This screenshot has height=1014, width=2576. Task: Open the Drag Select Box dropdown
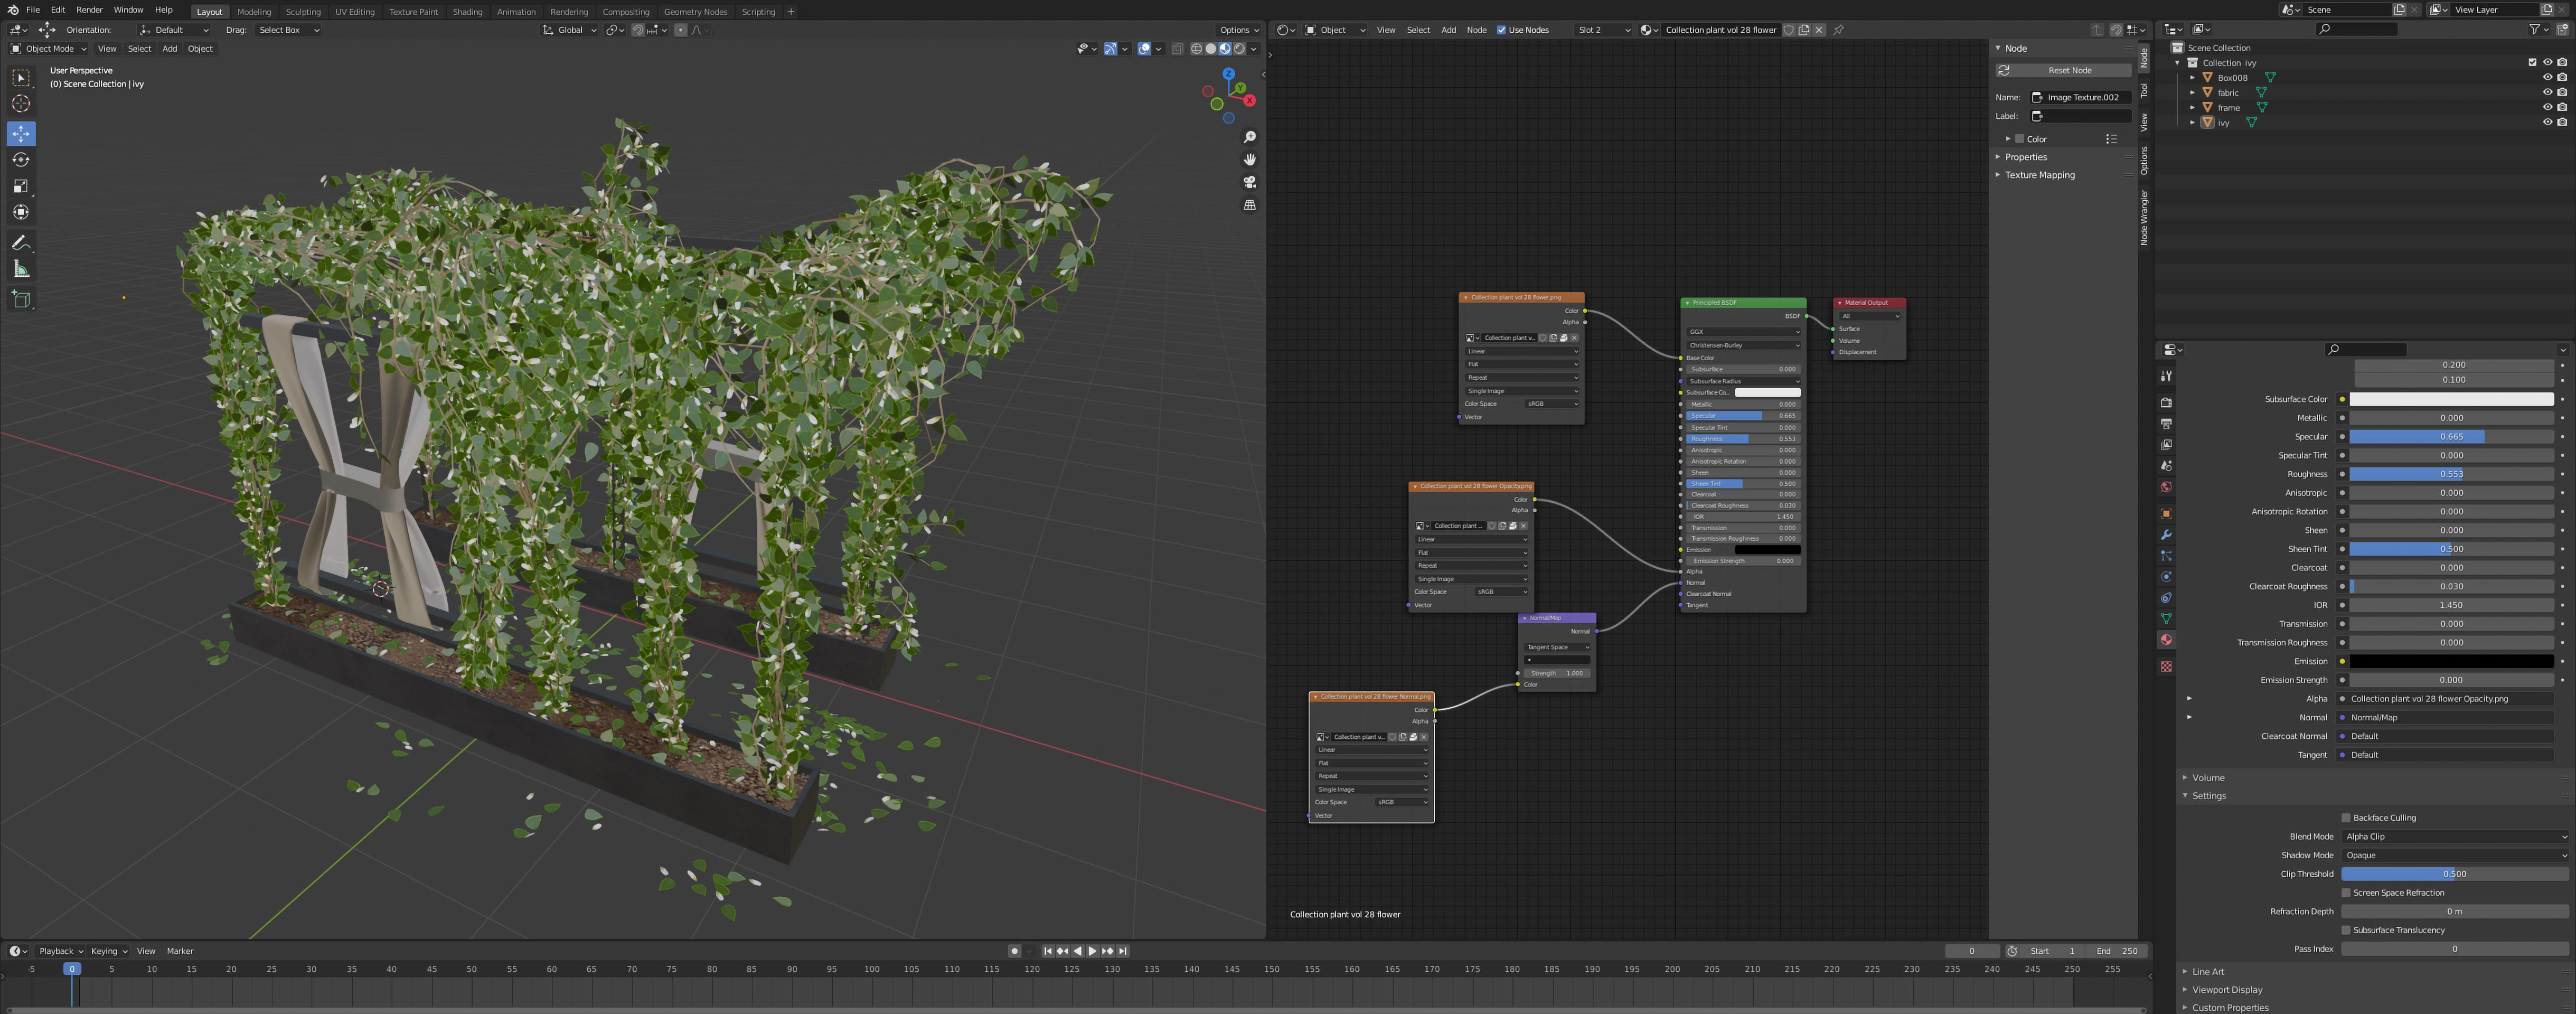click(x=288, y=30)
